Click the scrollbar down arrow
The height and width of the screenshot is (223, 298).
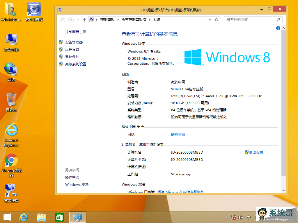click(x=283, y=190)
